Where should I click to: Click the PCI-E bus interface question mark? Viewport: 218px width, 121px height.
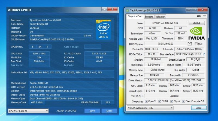(x=204, y=54)
